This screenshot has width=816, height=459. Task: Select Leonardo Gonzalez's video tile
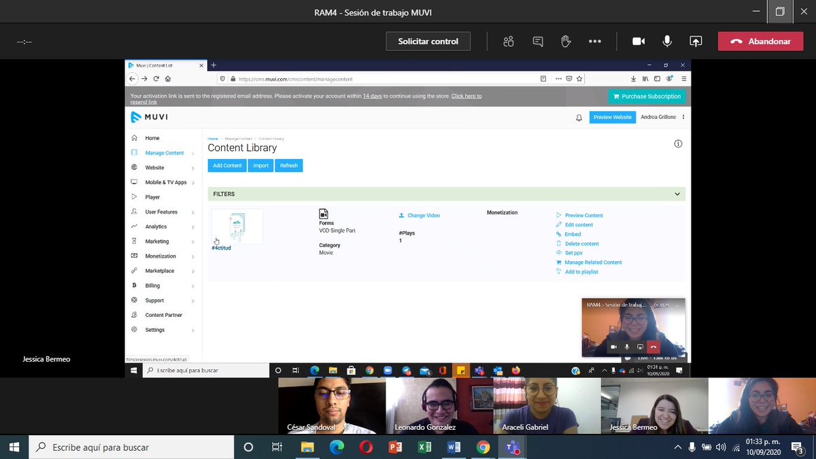coord(439,406)
